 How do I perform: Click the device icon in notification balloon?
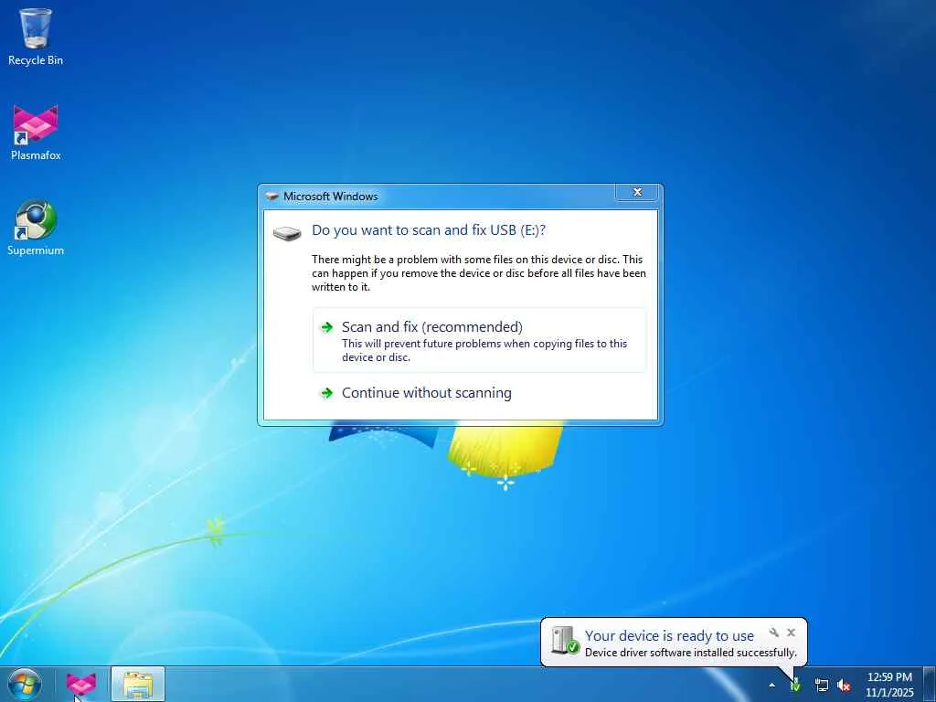click(564, 641)
